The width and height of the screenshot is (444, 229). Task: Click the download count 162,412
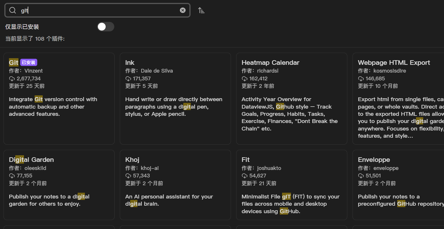point(258,79)
